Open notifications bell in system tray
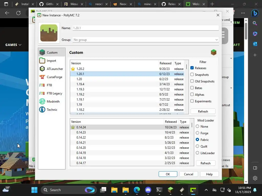262x196 pixels. click(x=255, y=190)
